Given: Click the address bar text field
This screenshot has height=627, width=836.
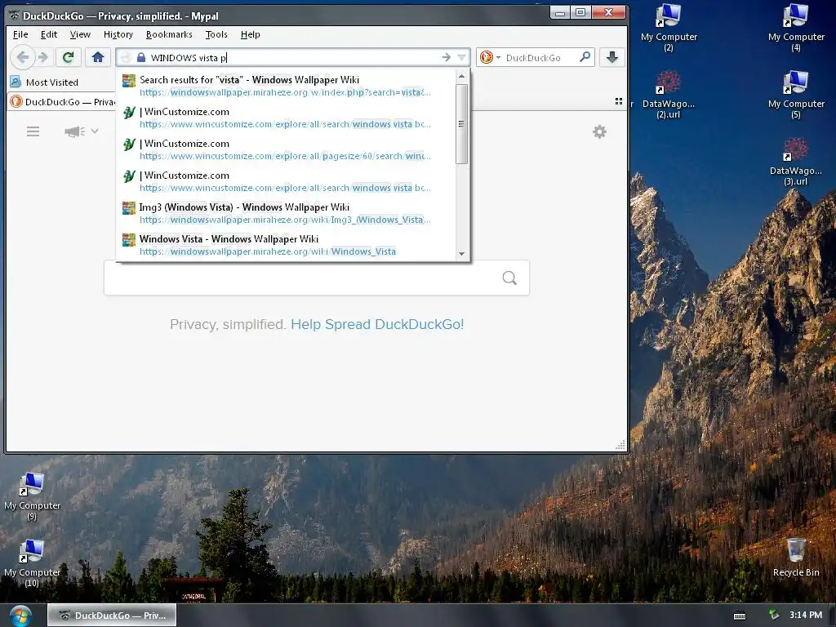Looking at the screenshot, I should (293, 58).
